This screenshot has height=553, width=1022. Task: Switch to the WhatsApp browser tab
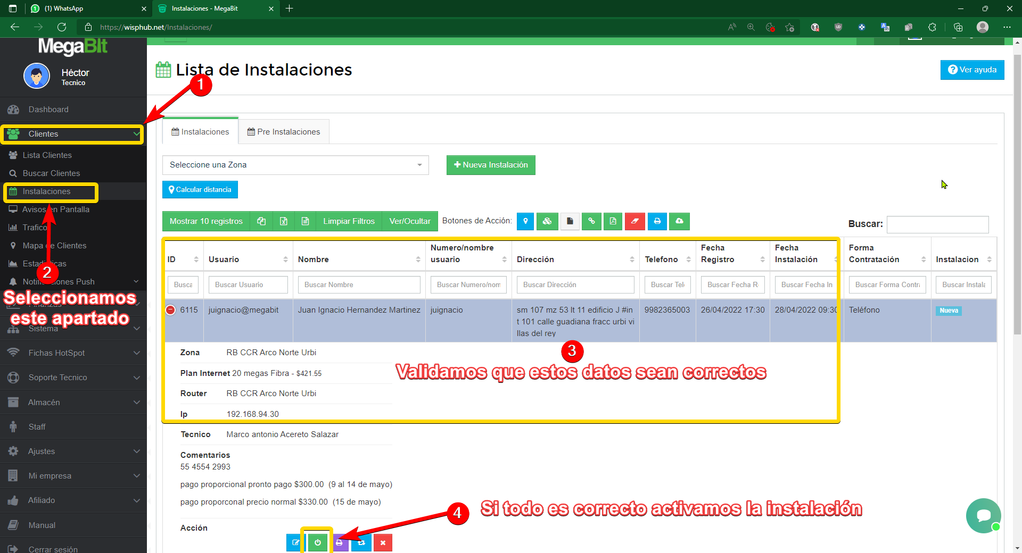[88, 9]
